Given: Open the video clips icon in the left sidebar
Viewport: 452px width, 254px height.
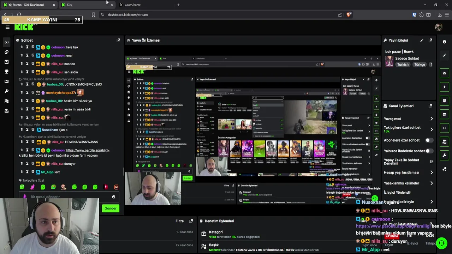Looking at the screenshot, I should tap(6, 81).
